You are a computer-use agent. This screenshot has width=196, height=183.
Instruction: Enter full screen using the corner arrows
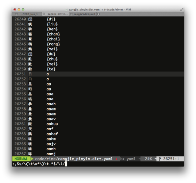click(x=181, y=9)
